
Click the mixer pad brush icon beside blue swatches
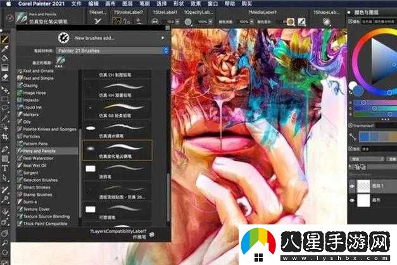(x=353, y=137)
